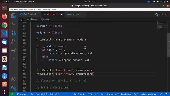The height and width of the screenshot is (96, 170).
Task: Click the Go 1.19.3 version indicator
Action: 41,94
